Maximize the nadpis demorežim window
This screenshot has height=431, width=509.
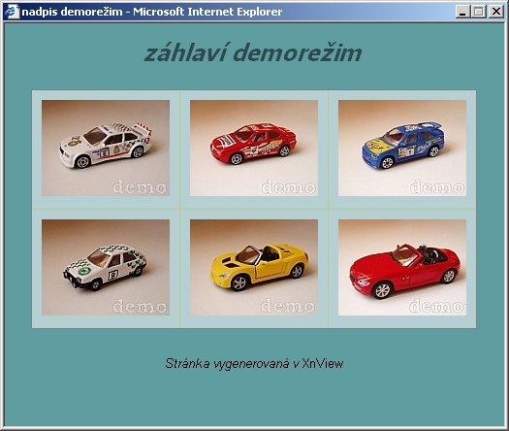pyautogui.click(x=479, y=12)
